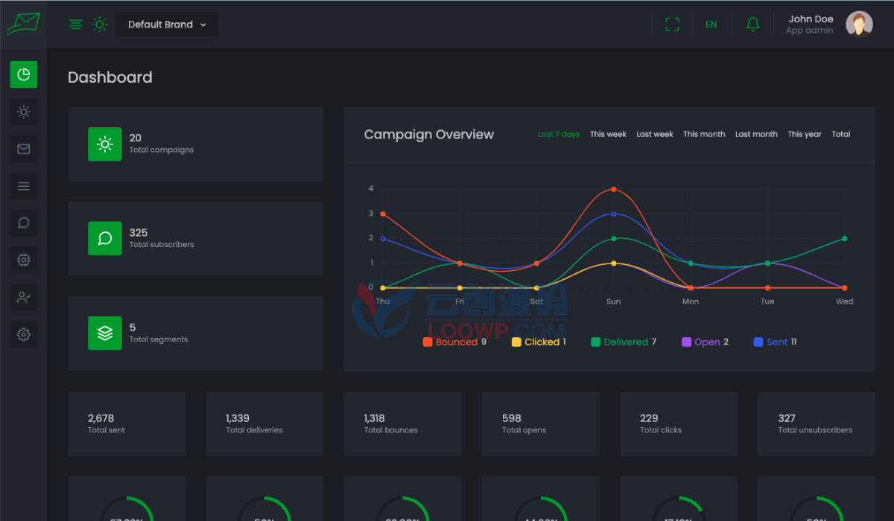
Task: Enter fullscreen with the brackets icon
Action: tap(672, 25)
